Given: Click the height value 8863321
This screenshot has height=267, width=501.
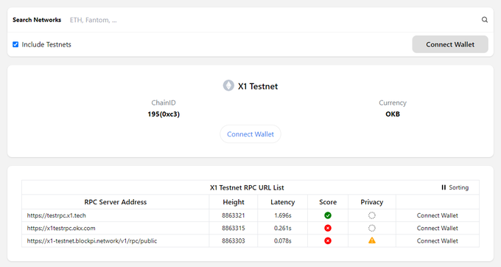Looking at the screenshot, I should tap(234, 215).
